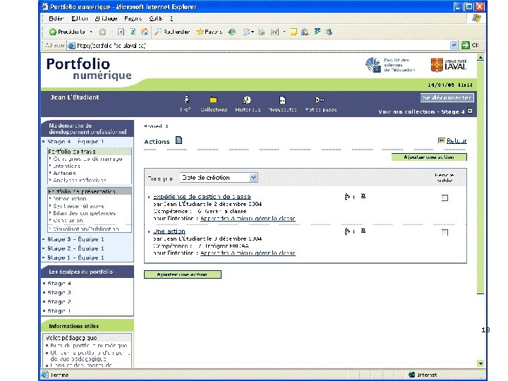Open the Une action link

click(169, 231)
